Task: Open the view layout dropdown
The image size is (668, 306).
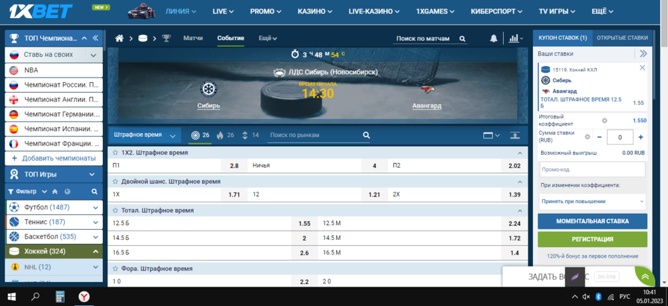Action: pyautogui.click(x=492, y=136)
